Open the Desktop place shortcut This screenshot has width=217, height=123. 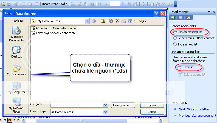click(x=16, y=52)
